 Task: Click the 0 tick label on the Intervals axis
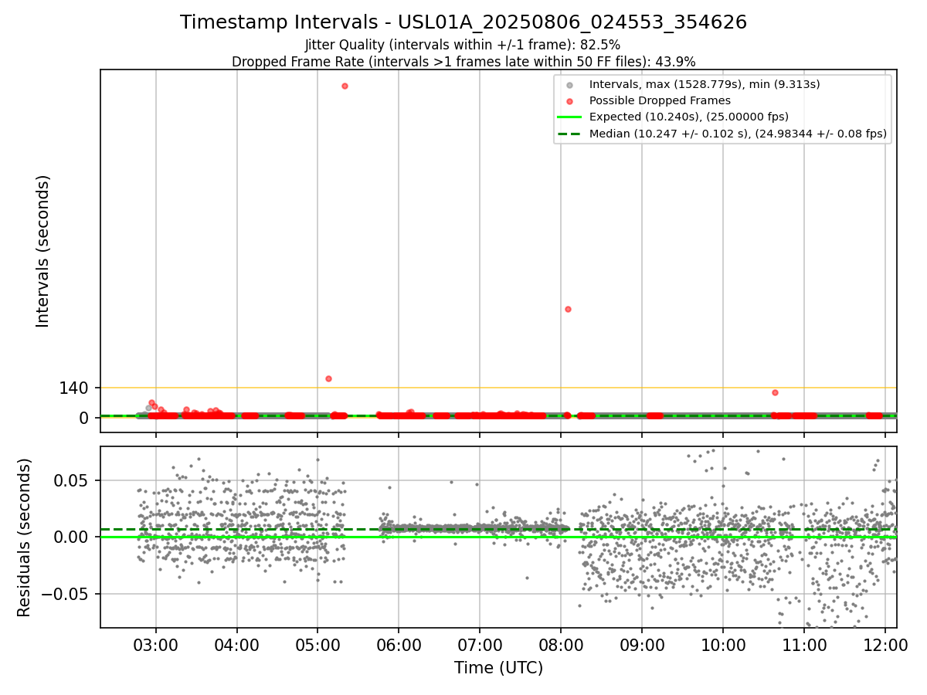pos(85,418)
